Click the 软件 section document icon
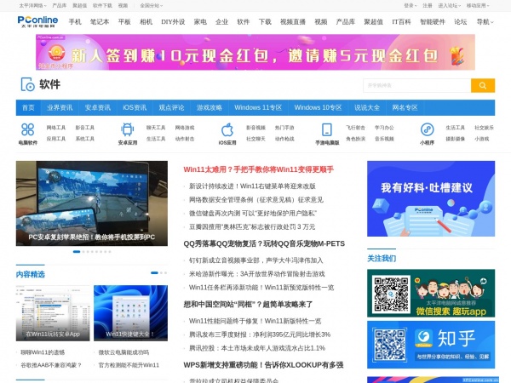Viewport: 511px width, 383px height. point(27,84)
